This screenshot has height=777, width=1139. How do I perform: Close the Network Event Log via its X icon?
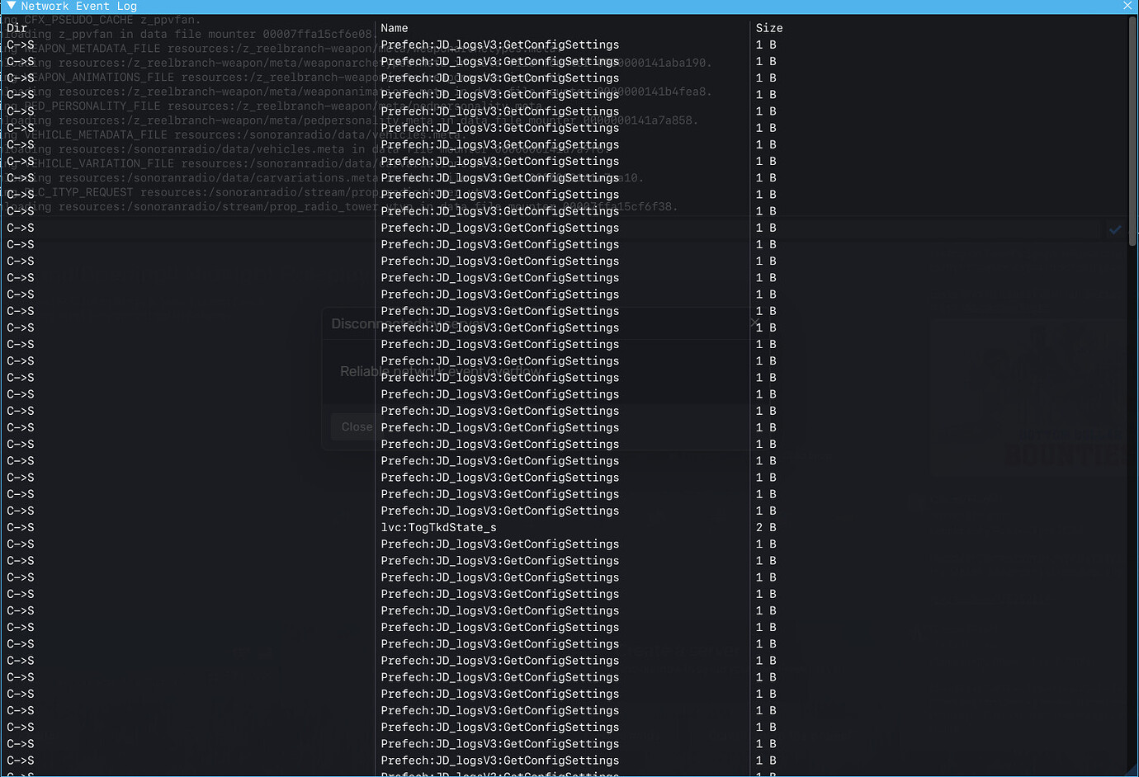(1127, 6)
